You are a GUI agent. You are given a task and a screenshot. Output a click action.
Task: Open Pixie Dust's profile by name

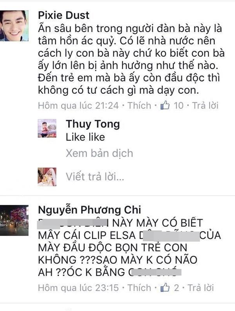coord(64,15)
